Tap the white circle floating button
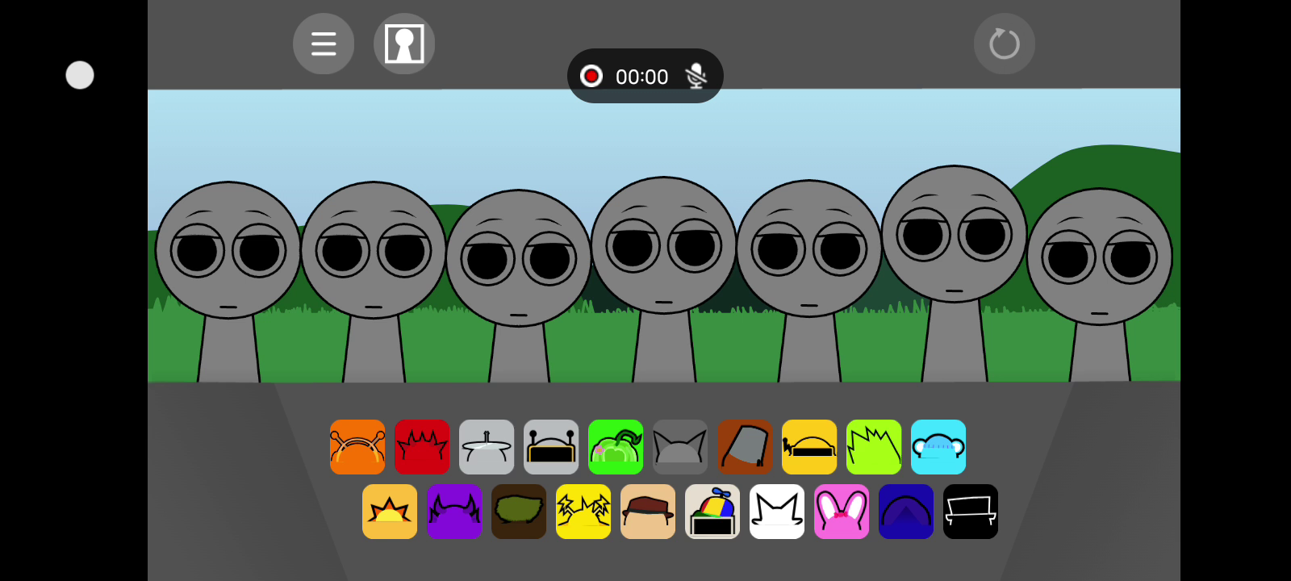Image resolution: width=1291 pixels, height=581 pixels. point(80,75)
